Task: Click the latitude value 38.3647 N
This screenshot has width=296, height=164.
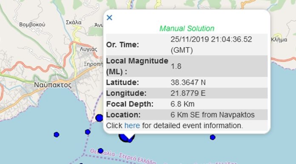Action: pos(188,83)
